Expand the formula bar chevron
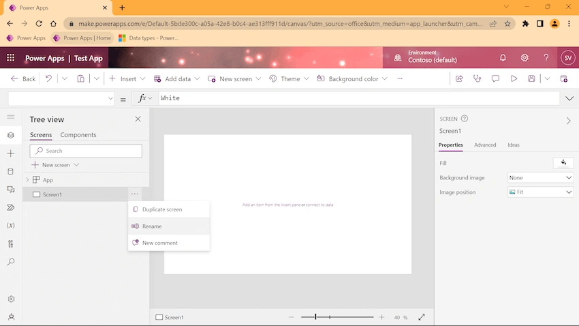579x326 pixels. point(569,98)
